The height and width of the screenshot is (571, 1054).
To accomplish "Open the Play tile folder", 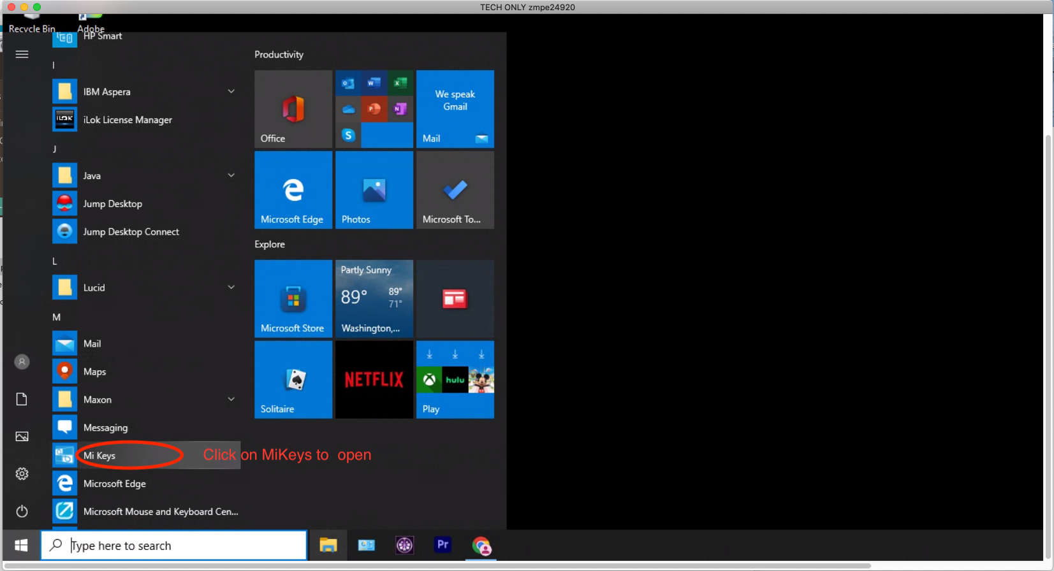I will (x=455, y=380).
